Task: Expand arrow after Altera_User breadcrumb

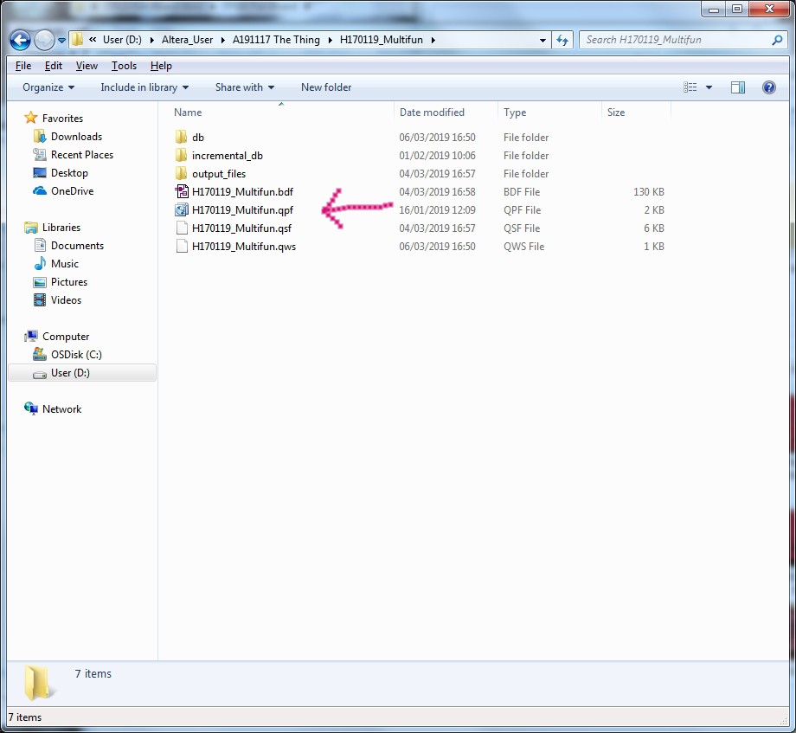Action: pos(223,40)
